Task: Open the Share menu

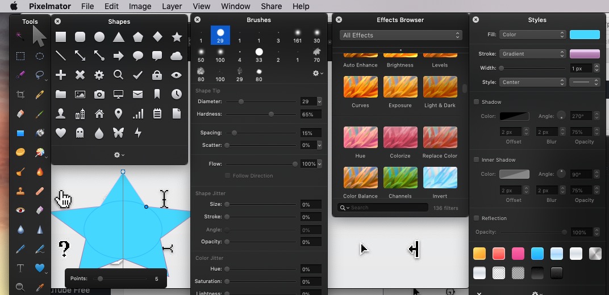Action: coord(271,6)
